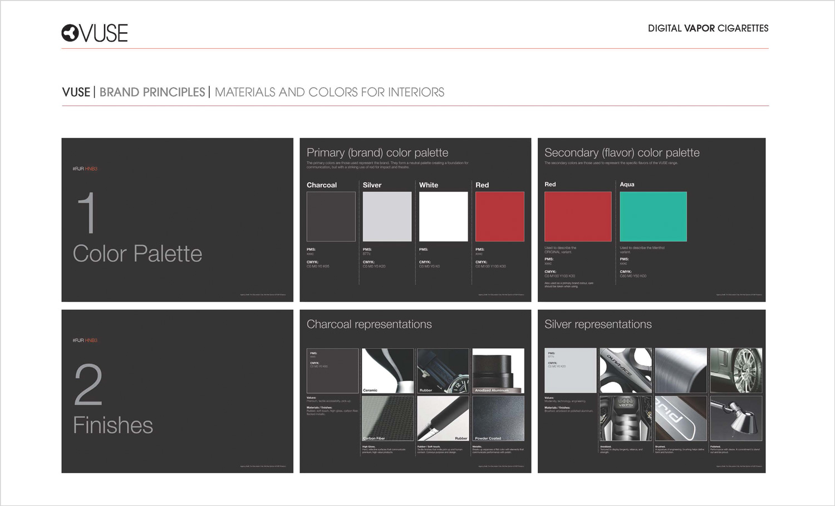Open the Dura-Ace crank image
Image resolution: width=835 pixels, height=506 pixels.
click(x=625, y=370)
